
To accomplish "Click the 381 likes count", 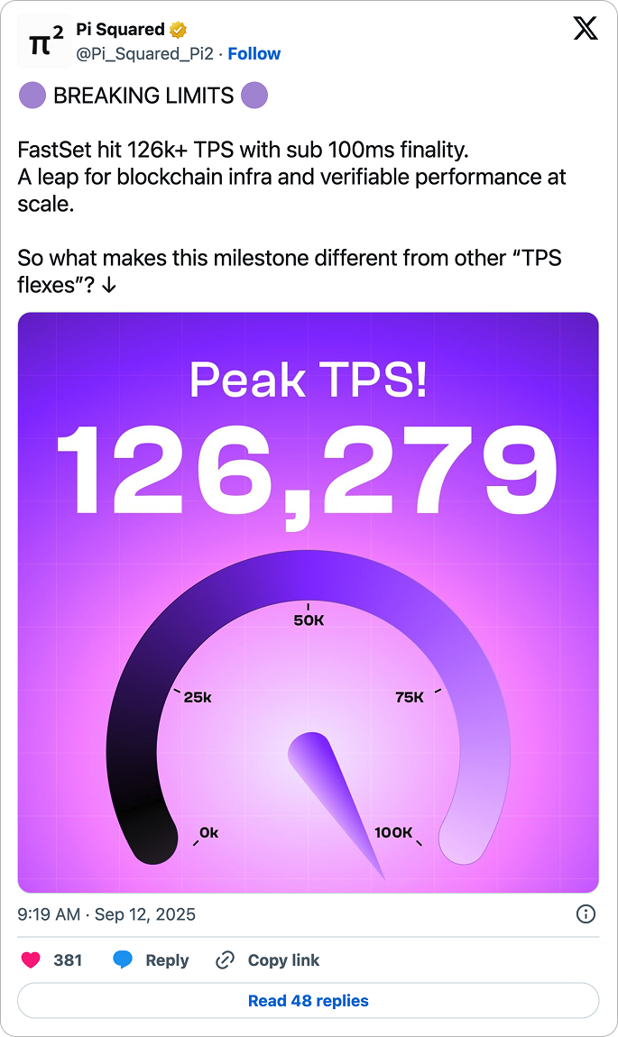I will point(68,960).
